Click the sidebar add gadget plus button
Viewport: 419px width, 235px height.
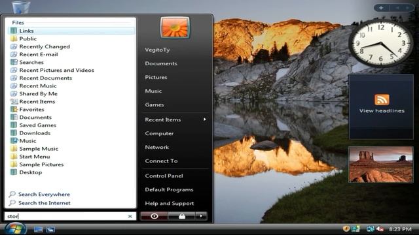[381, 8]
